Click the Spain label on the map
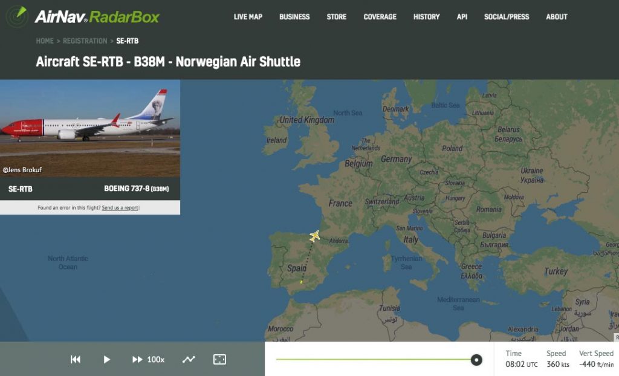The width and height of the screenshot is (619, 376). 297,268
